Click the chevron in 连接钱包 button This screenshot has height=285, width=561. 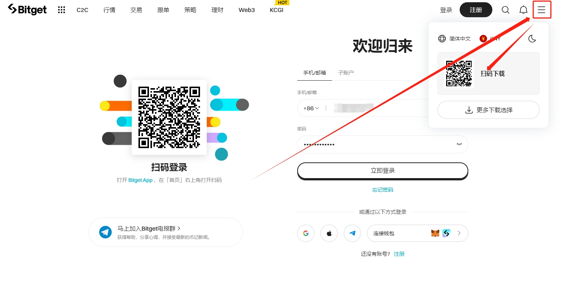[459, 233]
